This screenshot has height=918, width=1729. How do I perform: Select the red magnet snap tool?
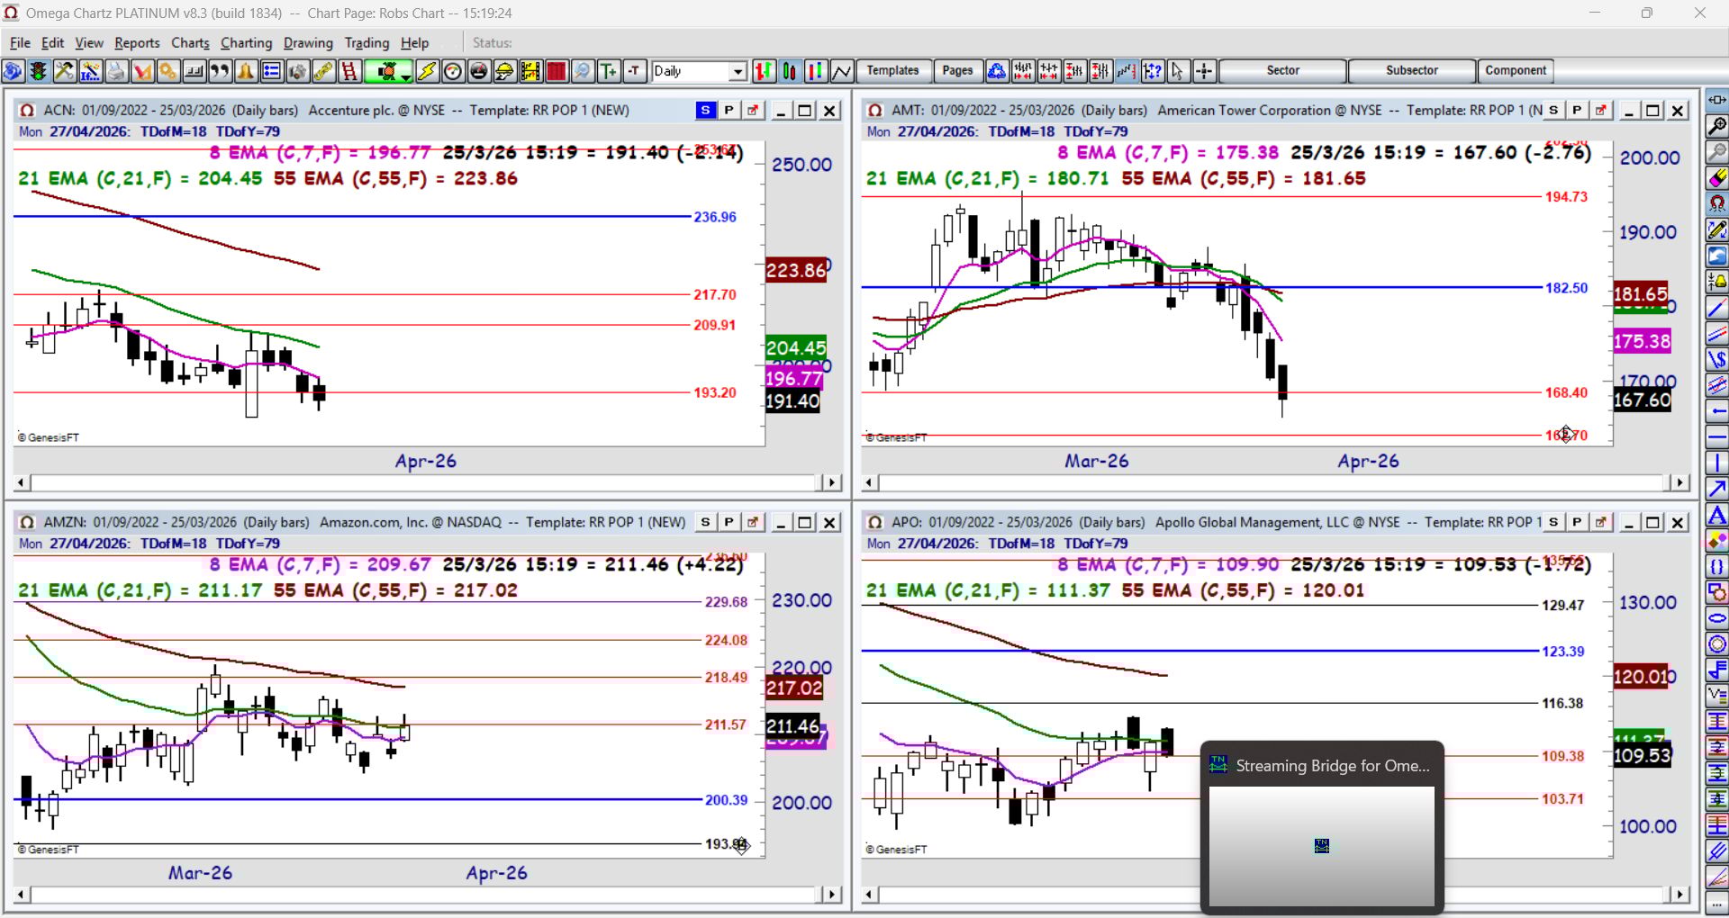click(1717, 204)
